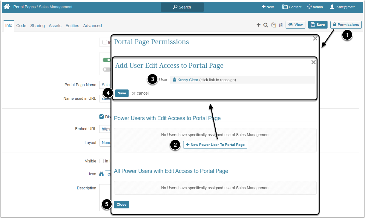
Task: Click New Power User To Portal Page
Action: (x=215, y=145)
